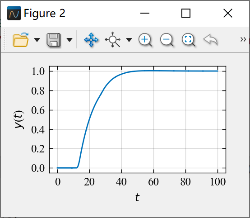
Task: Activate the pan tool with blue arrows
Action: click(91, 40)
